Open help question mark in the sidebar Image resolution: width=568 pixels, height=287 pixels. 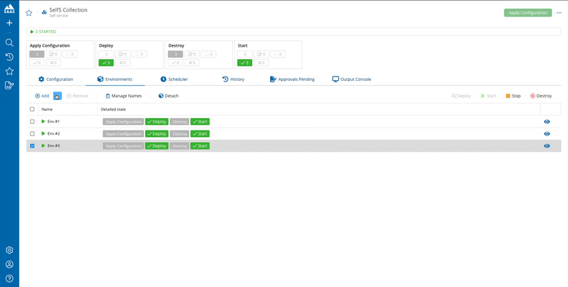9,278
